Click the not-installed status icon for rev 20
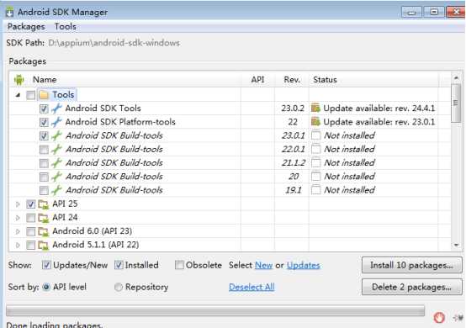 click(316, 177)
